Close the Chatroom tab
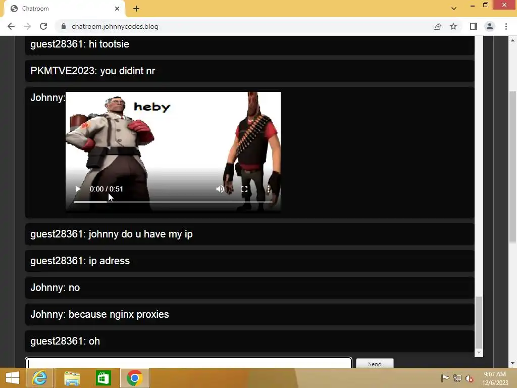 pyautogui.click(x=117, y=9)
